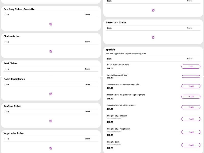Click the Vegetarian Dishes loading spinner

51,148
